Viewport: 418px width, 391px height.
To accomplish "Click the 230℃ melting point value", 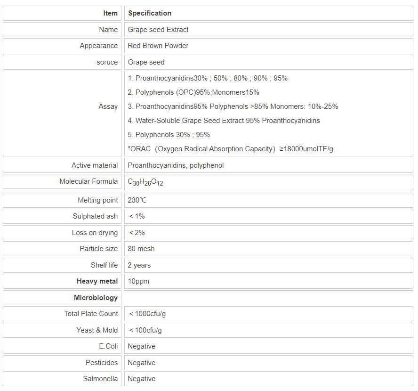I will click(137, 200).
